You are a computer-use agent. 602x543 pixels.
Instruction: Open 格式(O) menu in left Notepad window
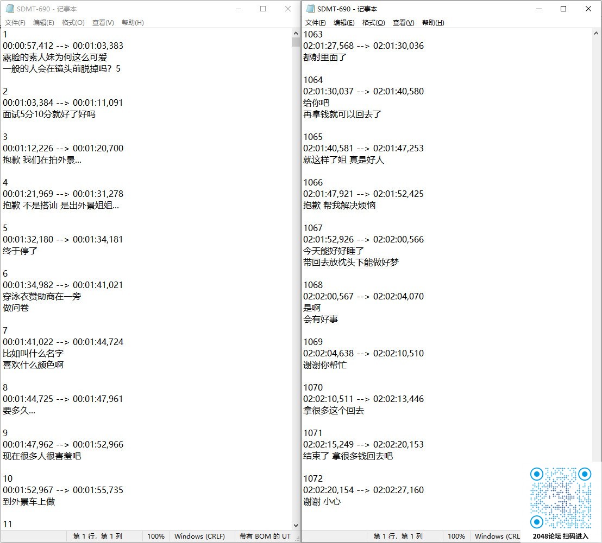click(x=73, y=23)
